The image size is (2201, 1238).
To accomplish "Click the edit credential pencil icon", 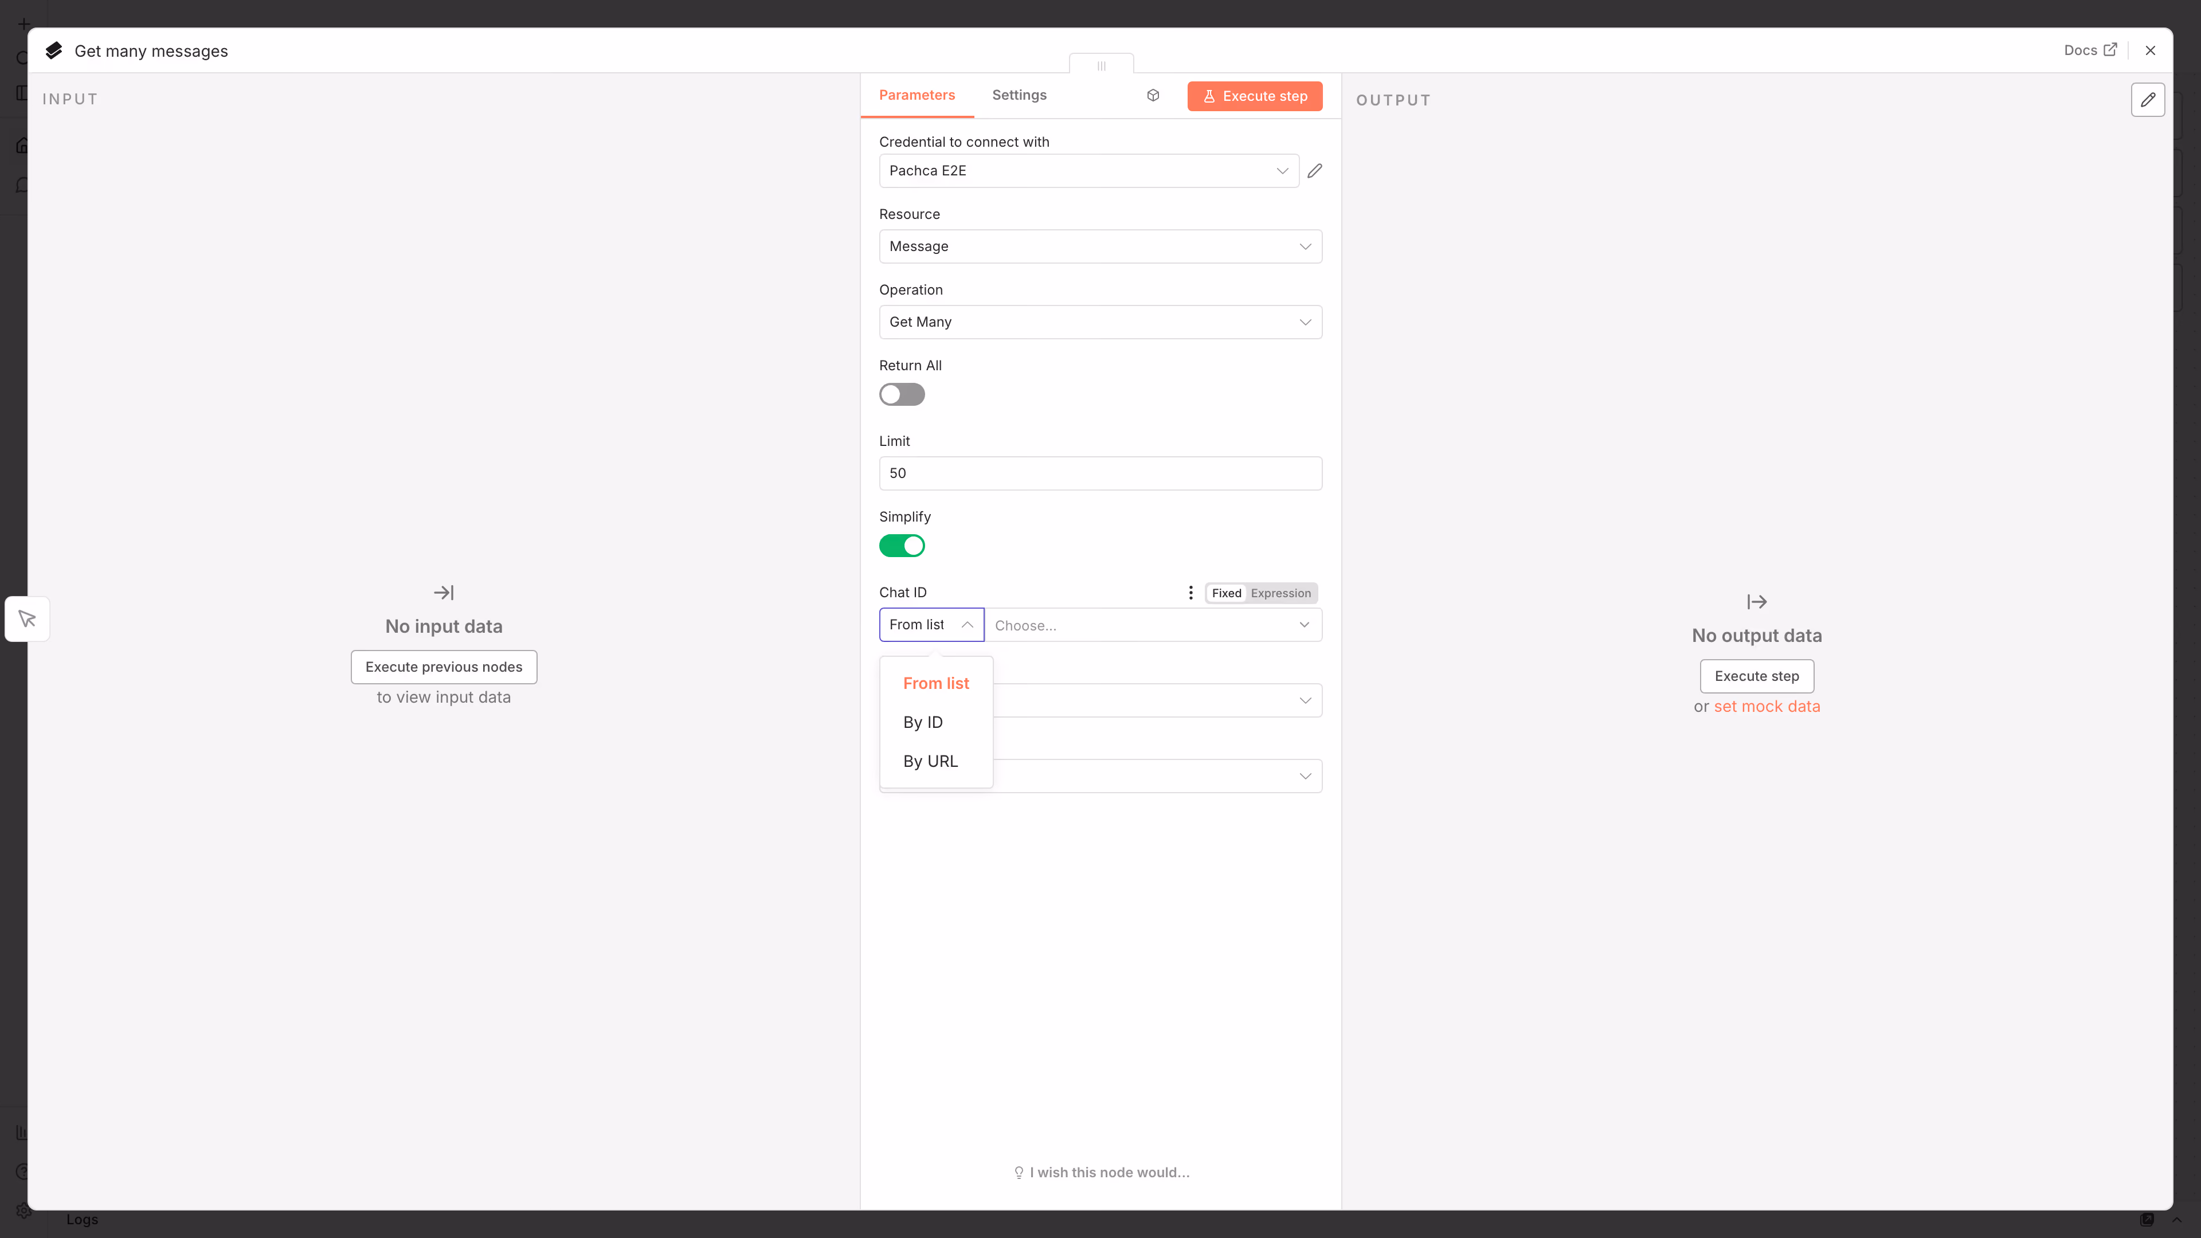I will 1315,171.
